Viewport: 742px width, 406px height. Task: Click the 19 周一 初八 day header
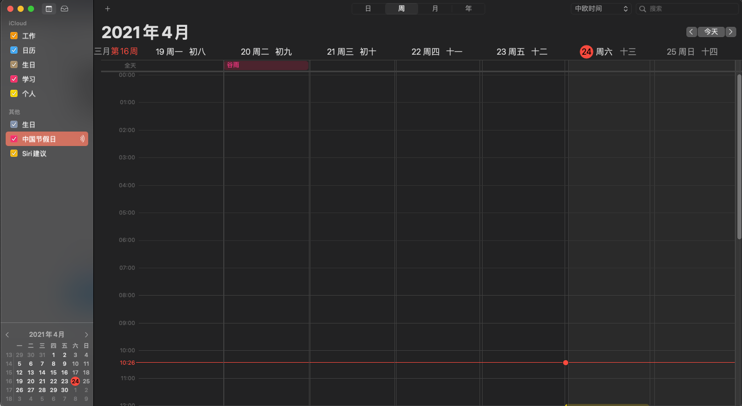[x=180, y=52]
